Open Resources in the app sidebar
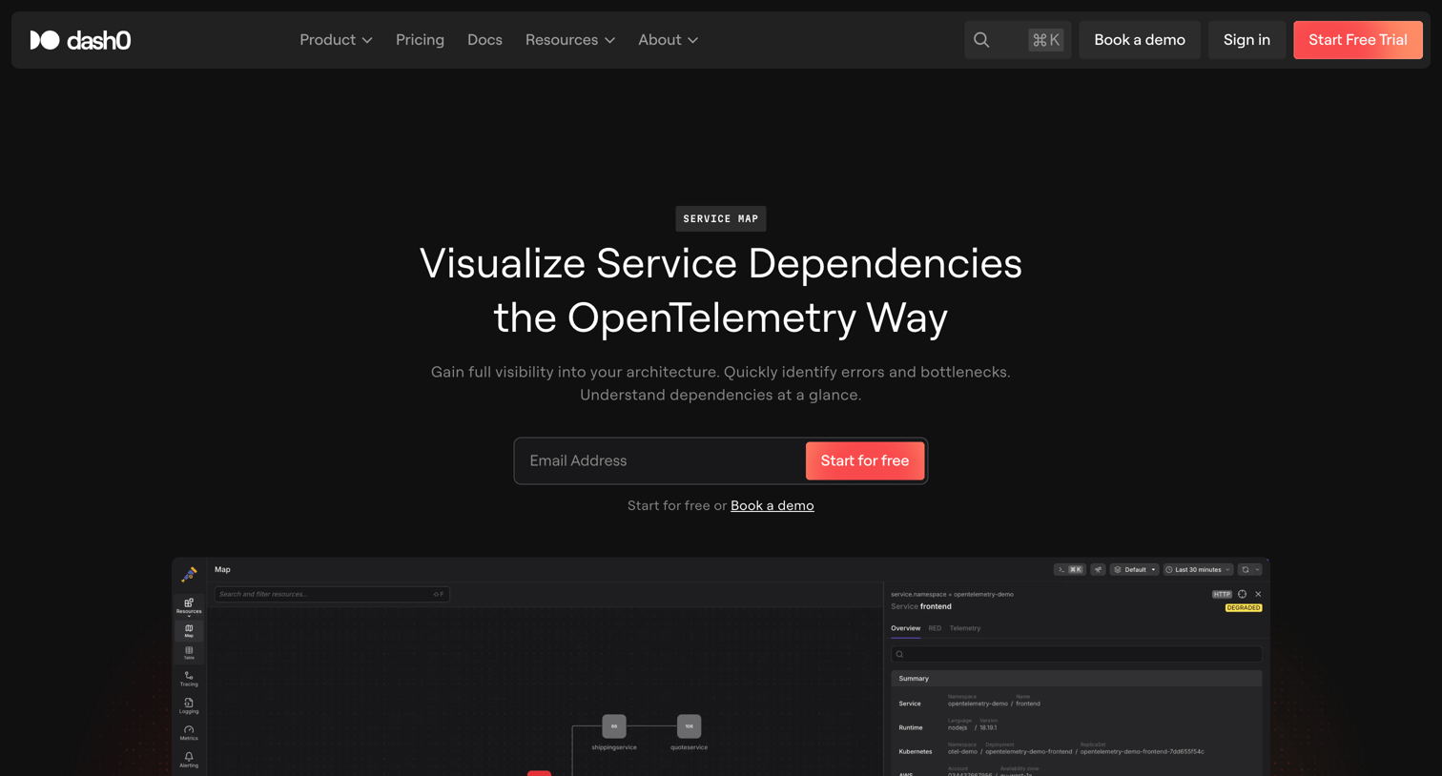Screen dimensions: 1442x776 click(189, 605)
